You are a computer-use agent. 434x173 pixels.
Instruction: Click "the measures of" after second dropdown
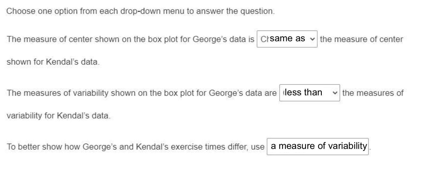(373, 93)
